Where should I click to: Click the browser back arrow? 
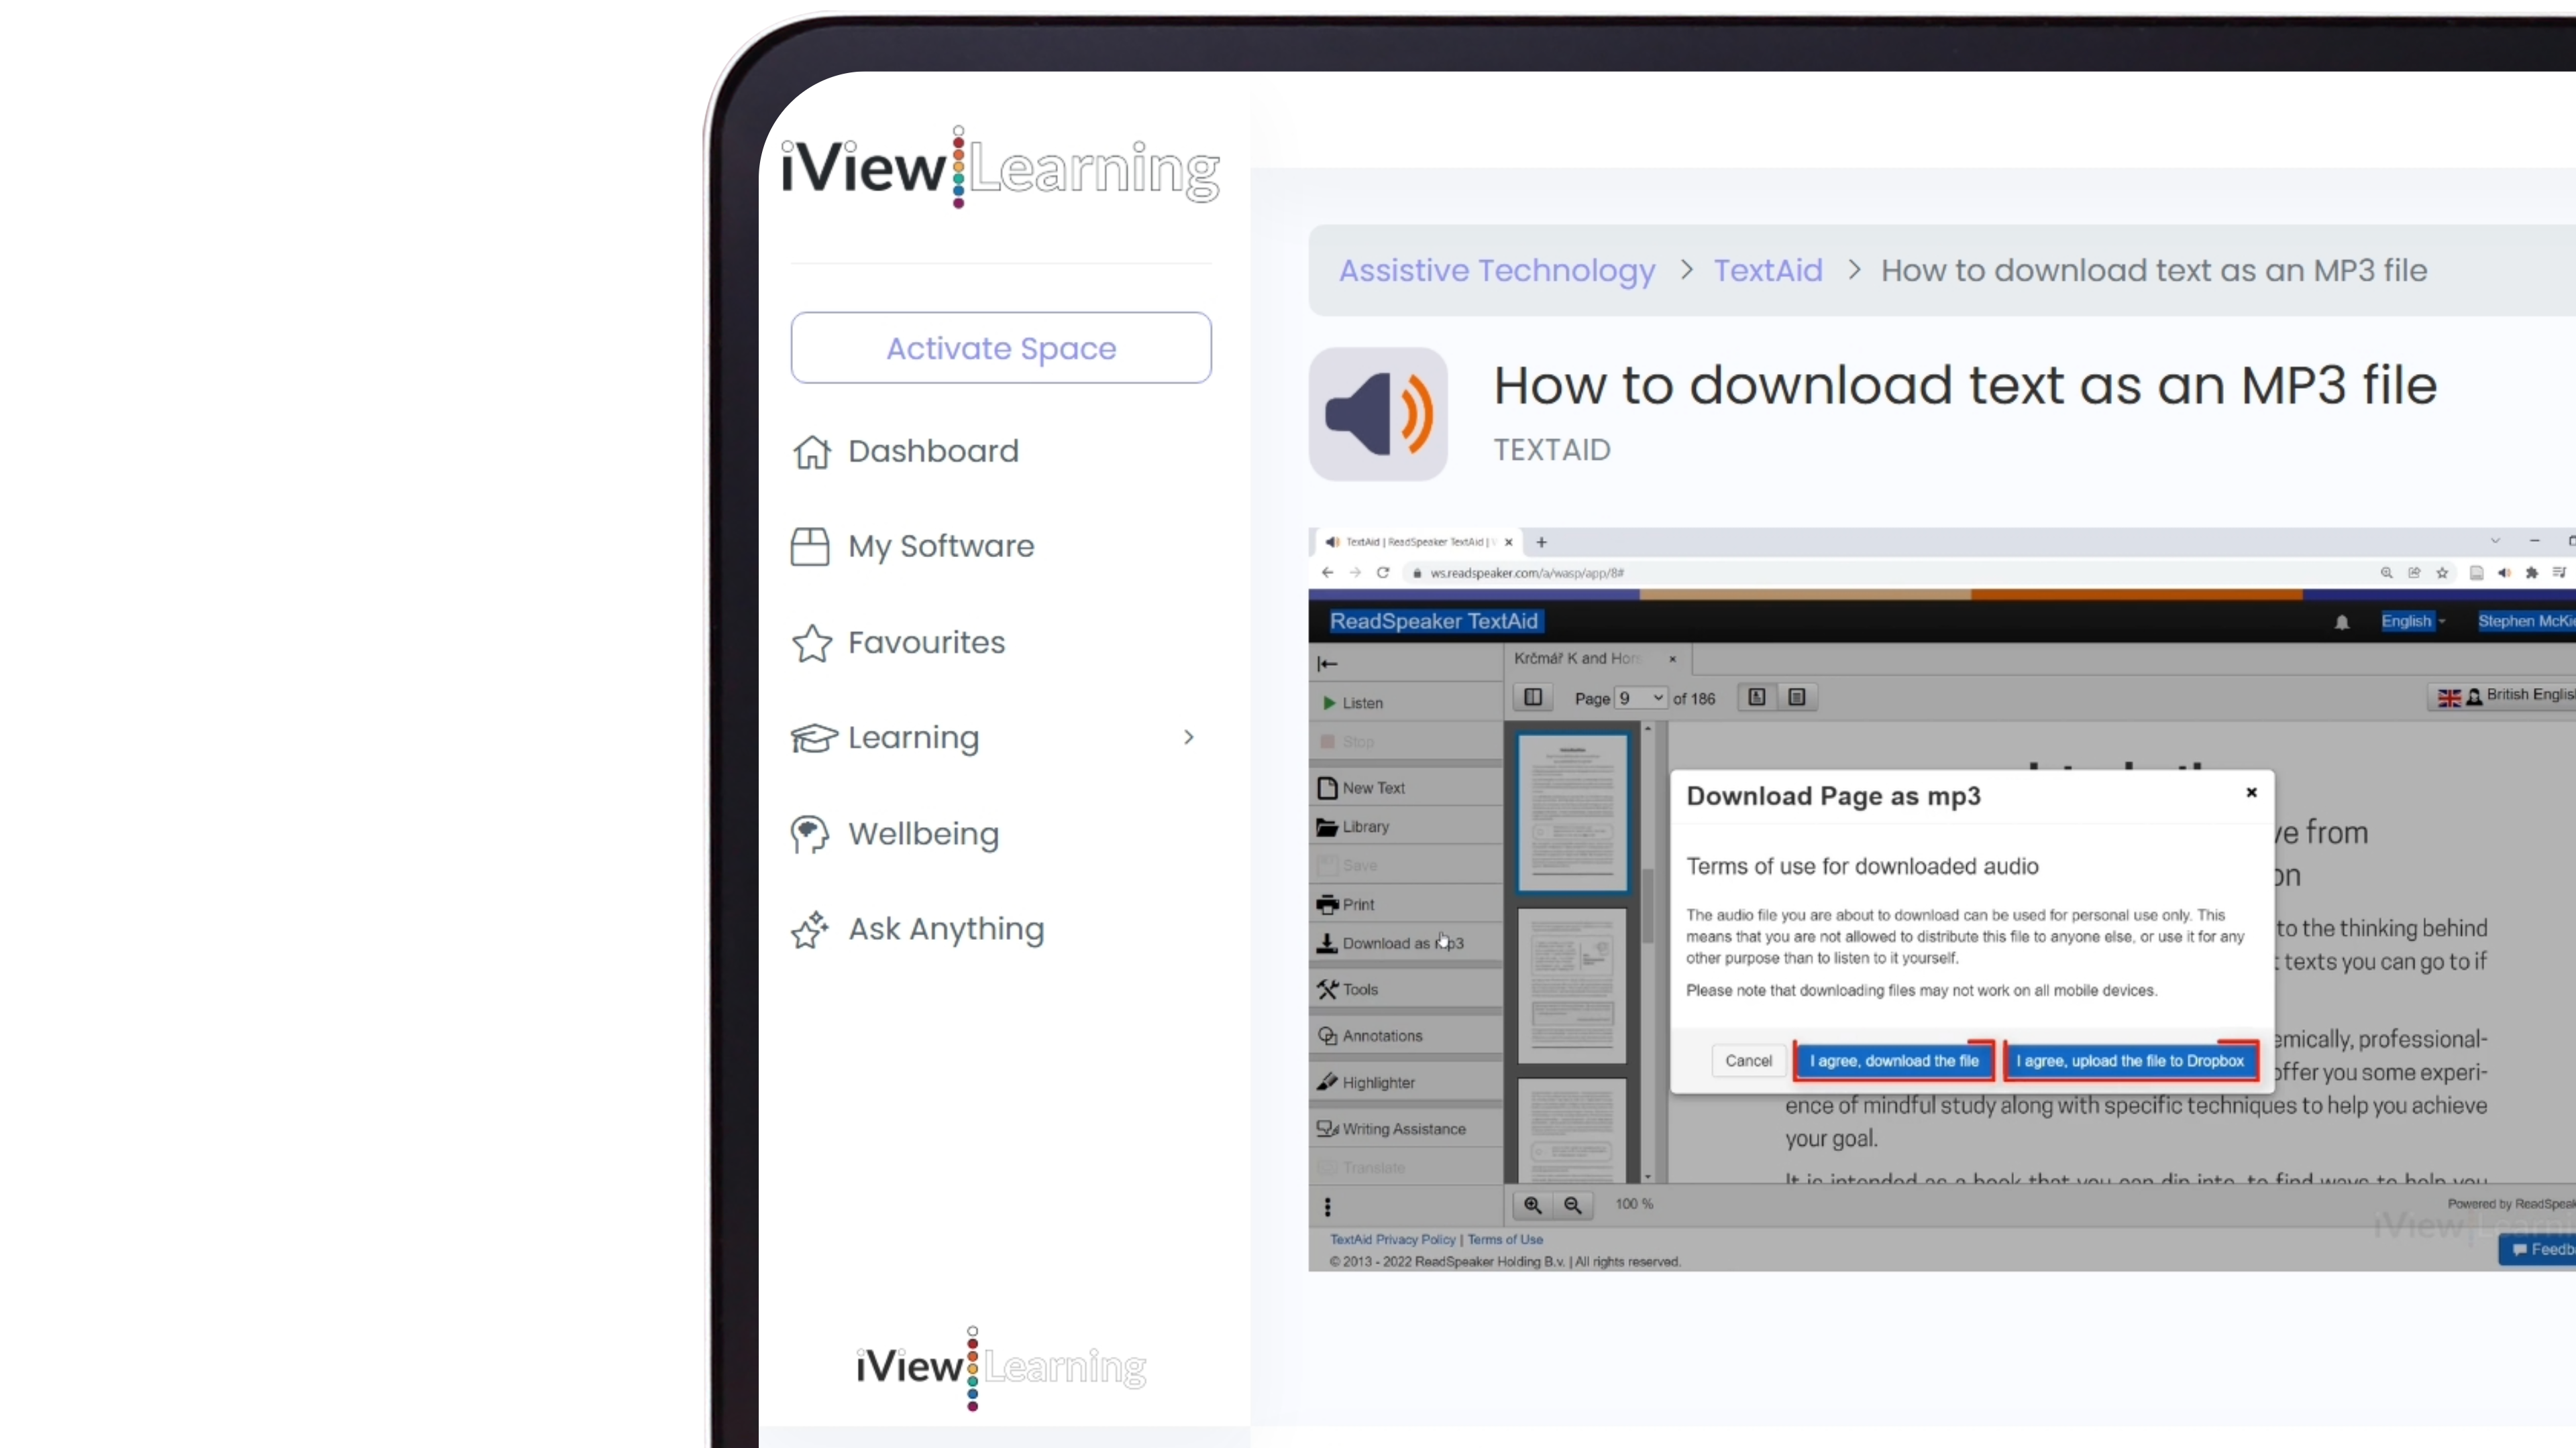[1327, 572]
